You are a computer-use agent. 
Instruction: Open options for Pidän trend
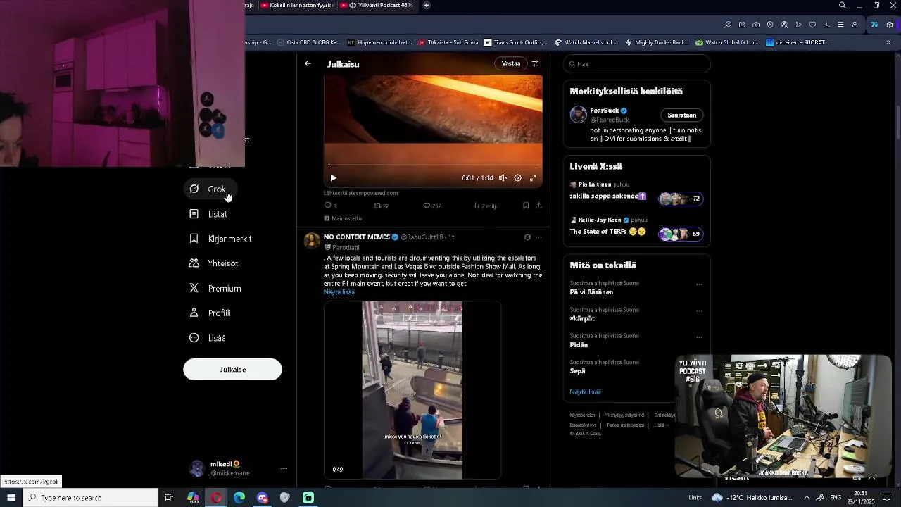699,337
